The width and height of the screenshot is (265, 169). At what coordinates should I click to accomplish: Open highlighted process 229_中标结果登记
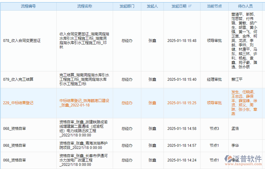click(x=18, y=103)
